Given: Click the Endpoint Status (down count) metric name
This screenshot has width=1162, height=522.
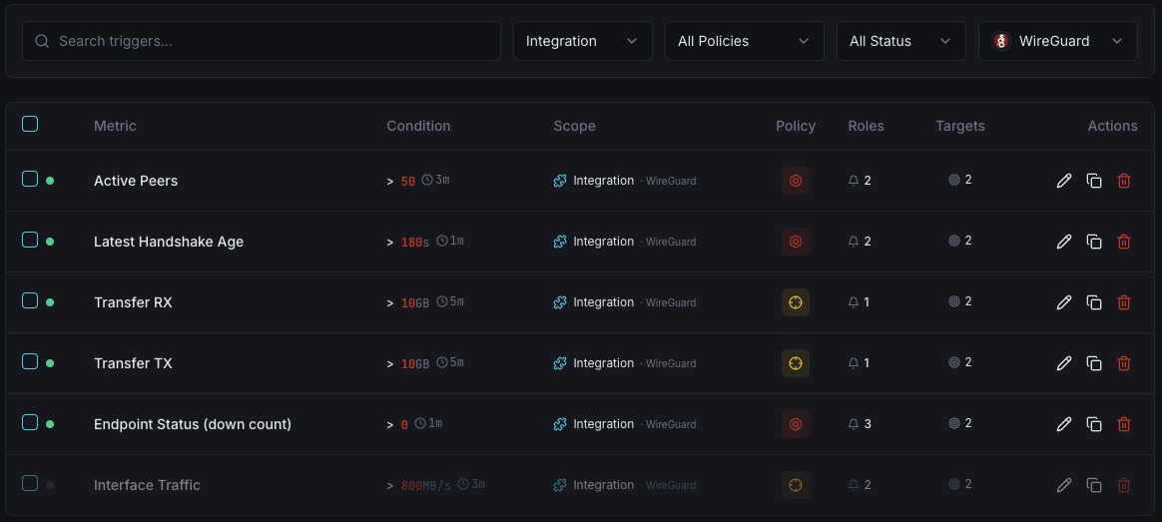Looking at the screenshot, I should 193,424.
